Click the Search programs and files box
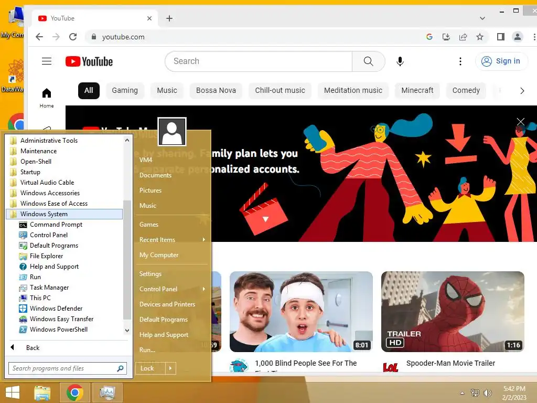The image size is (537, 403). pyautogui.click(x=68, y=368)
